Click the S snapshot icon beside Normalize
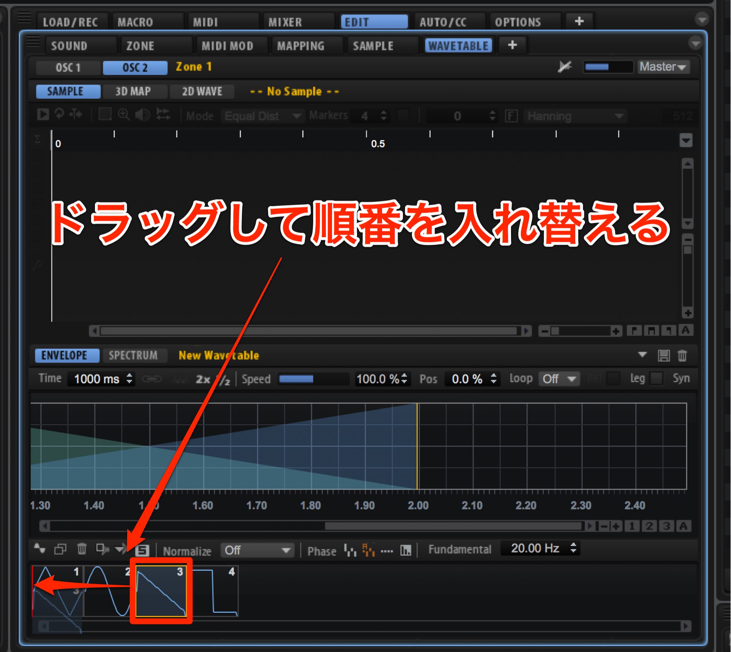Image resolution: width=731 pixels, height=652 pixels. coord(142,550)
